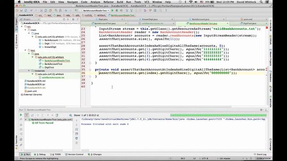The height and width of the screenshot is (161, 287).
Task: Open the Refactor menu
Action: (109, 2)
